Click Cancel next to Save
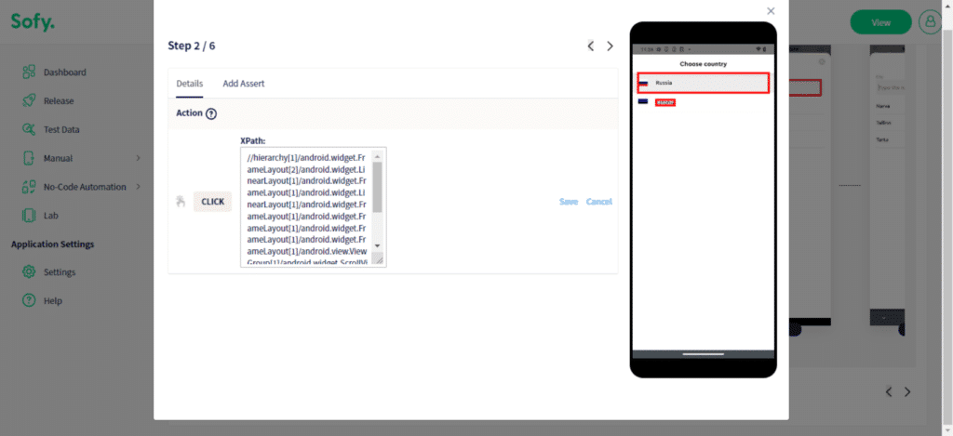The image size is (953, 436). [599, 202]
